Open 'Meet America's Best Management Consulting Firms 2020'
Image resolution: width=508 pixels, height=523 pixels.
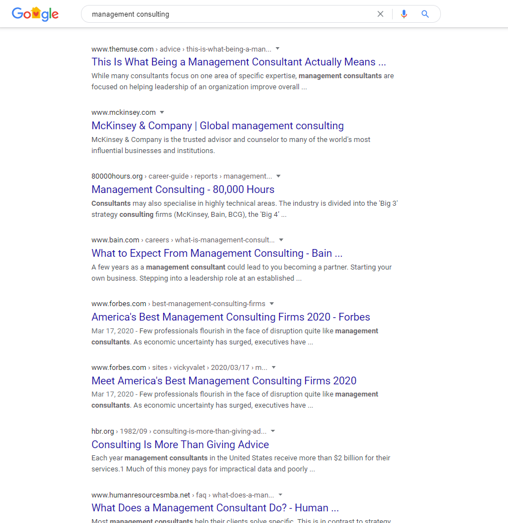tap(224, 380)
